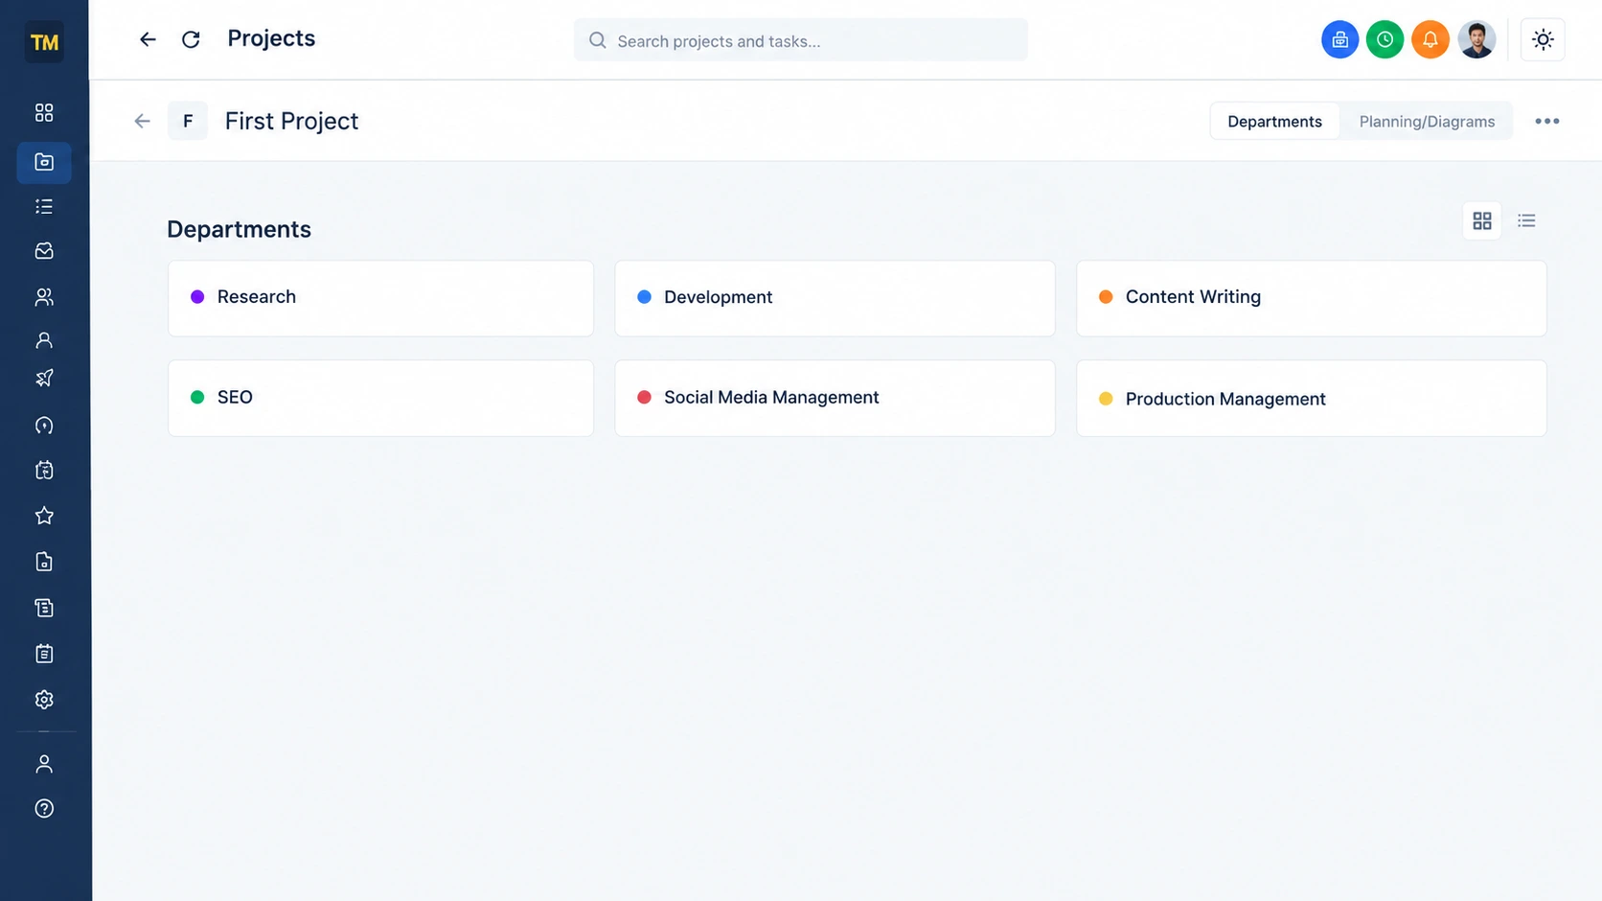Viewport: 1602px width, 901px height.
Task: Open the task list icon in sidebar
Action: point(44,206)
